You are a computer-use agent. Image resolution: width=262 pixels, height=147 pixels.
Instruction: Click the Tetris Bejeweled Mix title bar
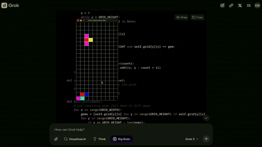click(97, 20)
